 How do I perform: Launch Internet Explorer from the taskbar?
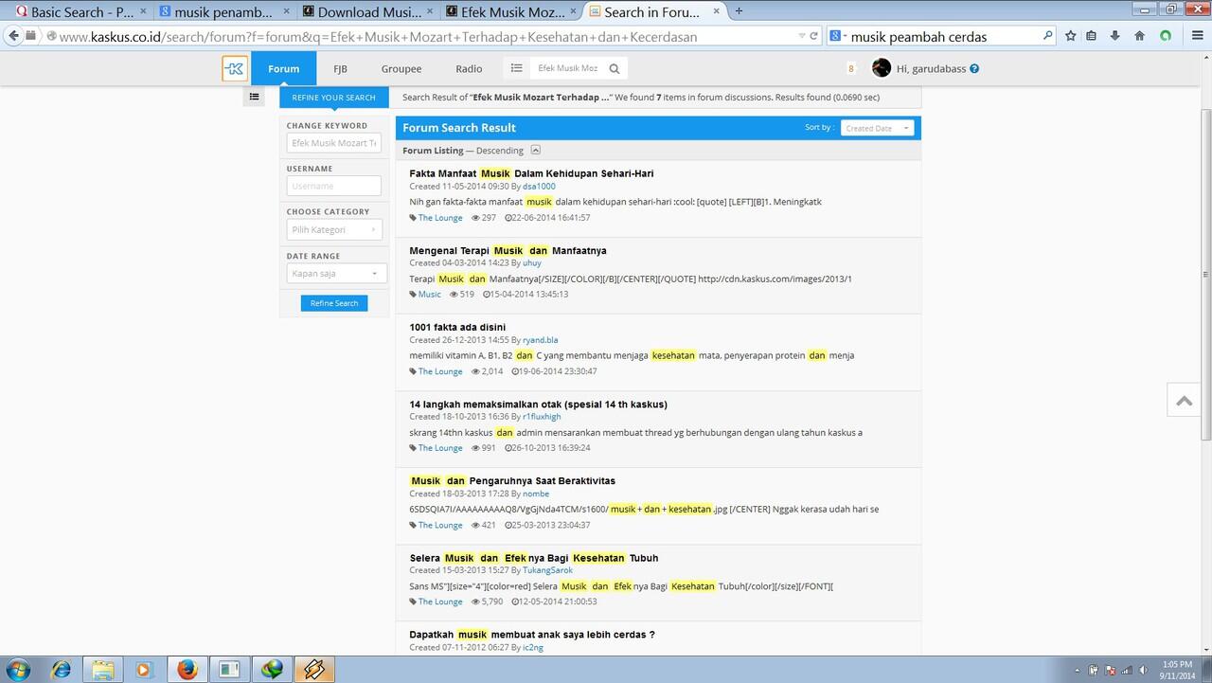point(61,669)
